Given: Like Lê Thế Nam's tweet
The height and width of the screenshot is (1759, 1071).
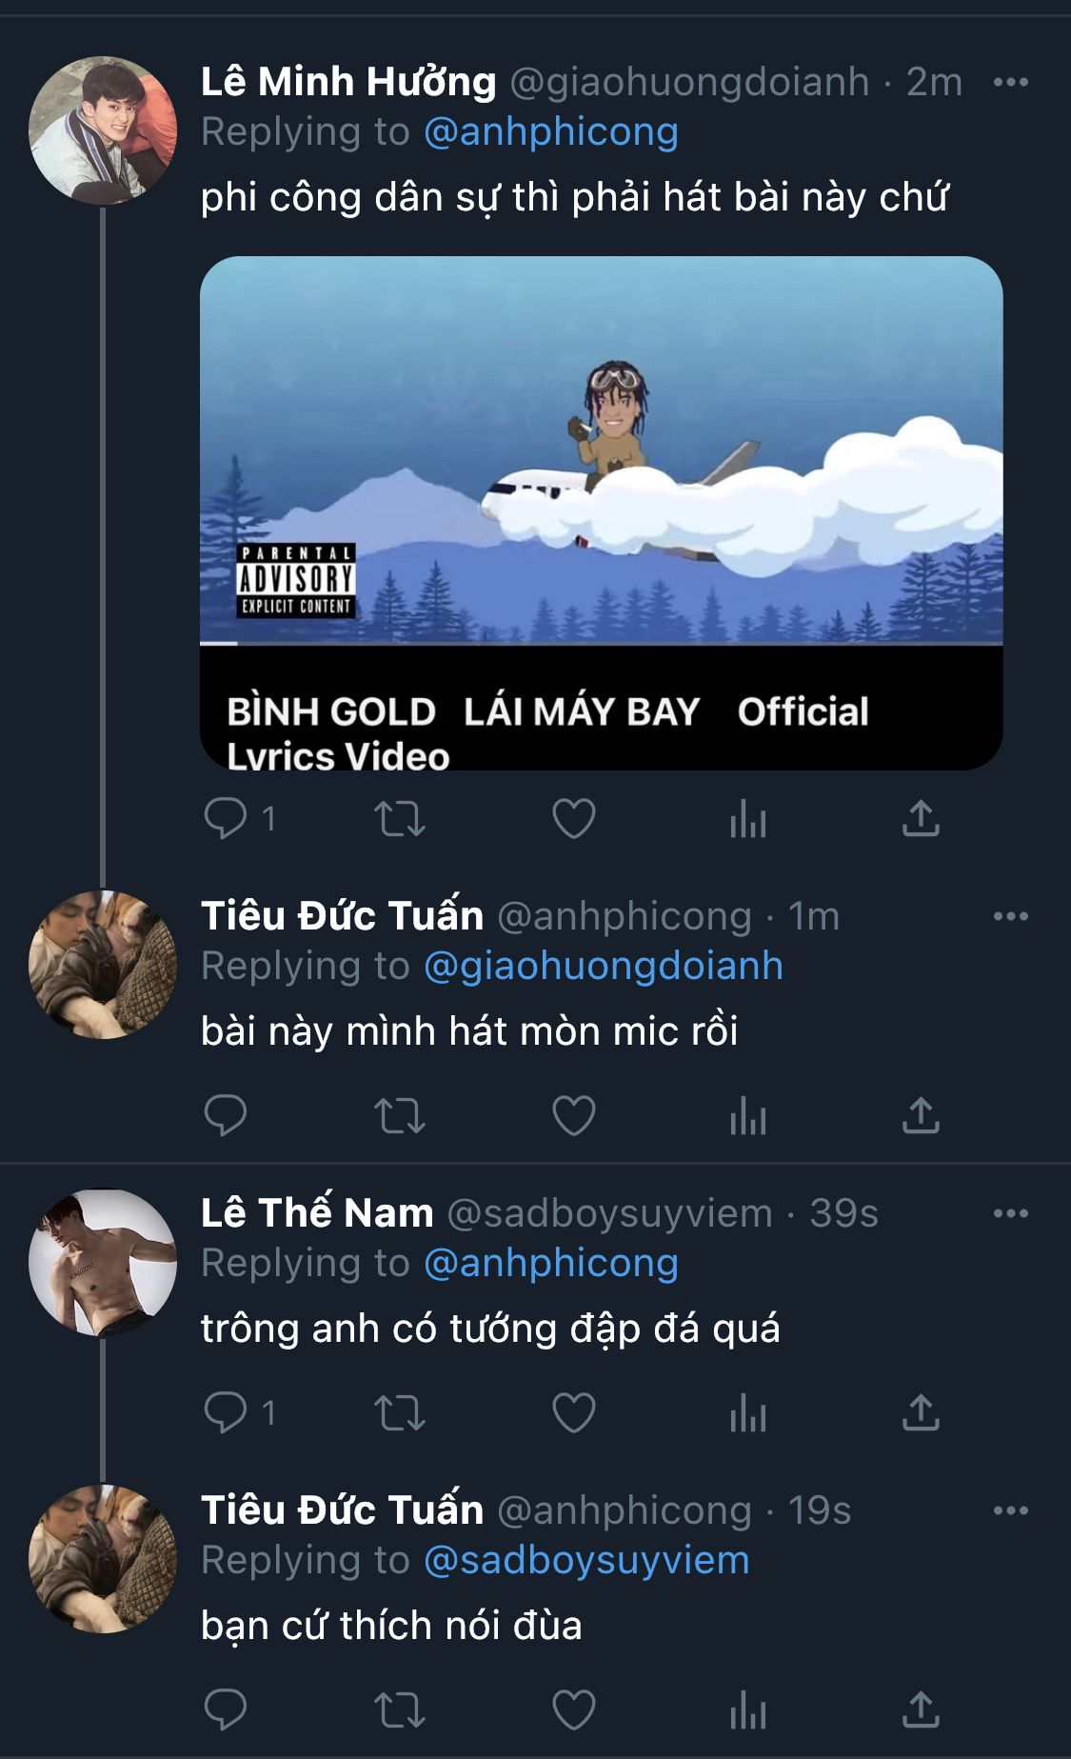Looking at the screenshot, I should coord(573,1412).
